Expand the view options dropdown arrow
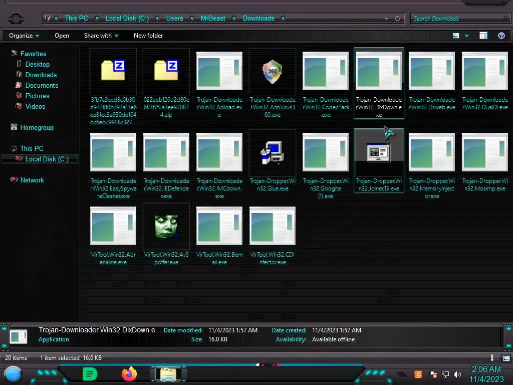Image resolution: width=513 pixels, height=385 pixels. coord(466,36)
